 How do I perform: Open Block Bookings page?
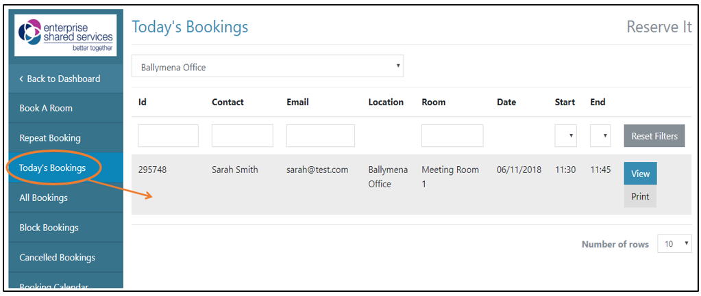(x=66, y=228)
